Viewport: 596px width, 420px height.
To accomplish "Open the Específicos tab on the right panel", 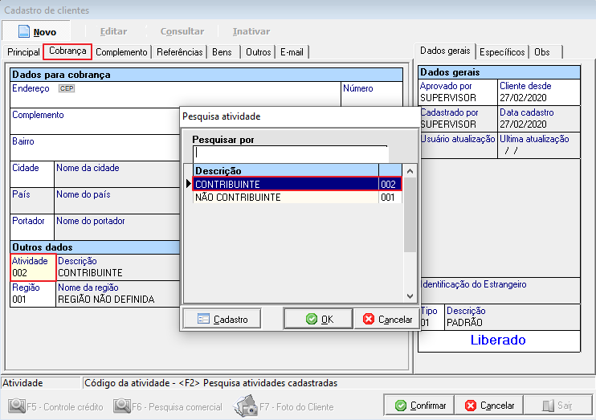I will point(502,52).
